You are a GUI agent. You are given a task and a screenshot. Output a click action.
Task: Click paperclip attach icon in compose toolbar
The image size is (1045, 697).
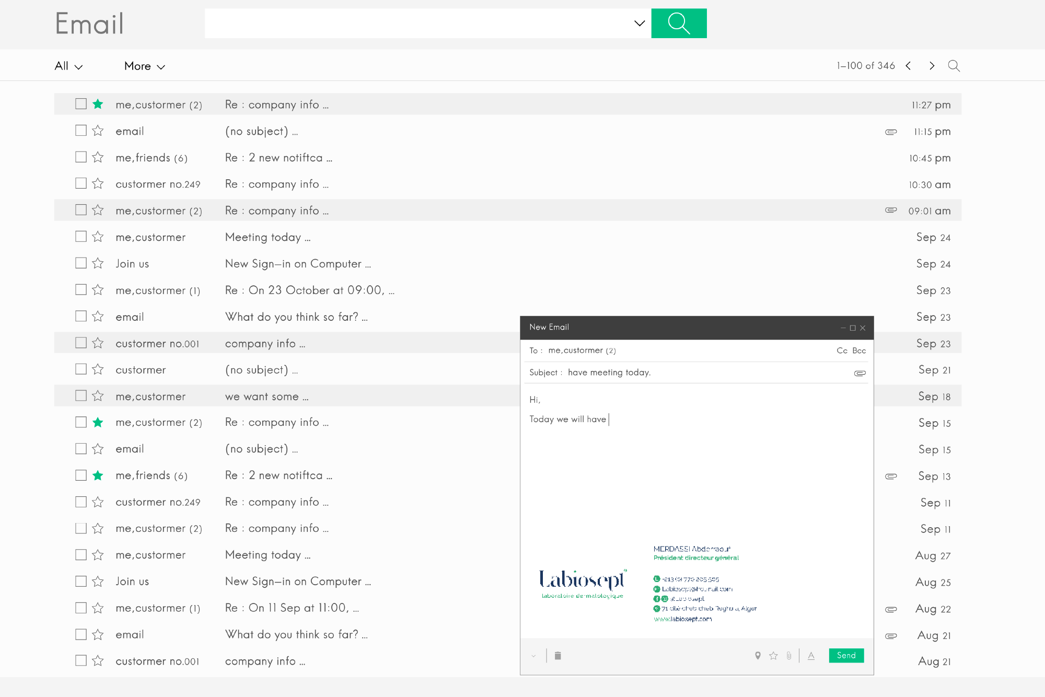[789, 656]
